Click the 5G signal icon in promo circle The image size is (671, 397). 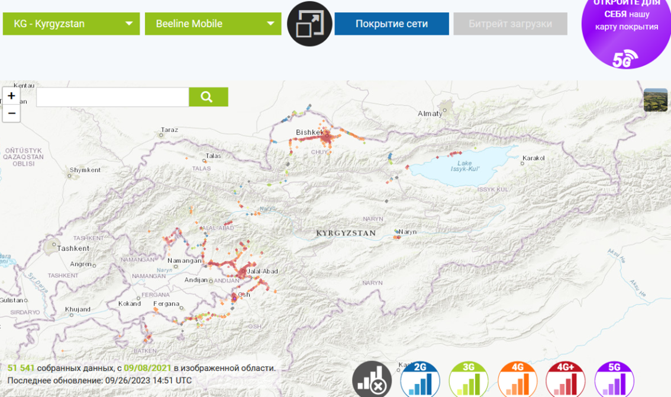coord(625,59)
